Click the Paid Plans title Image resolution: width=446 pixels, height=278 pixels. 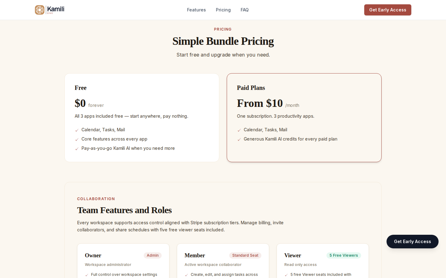[251, 88]
